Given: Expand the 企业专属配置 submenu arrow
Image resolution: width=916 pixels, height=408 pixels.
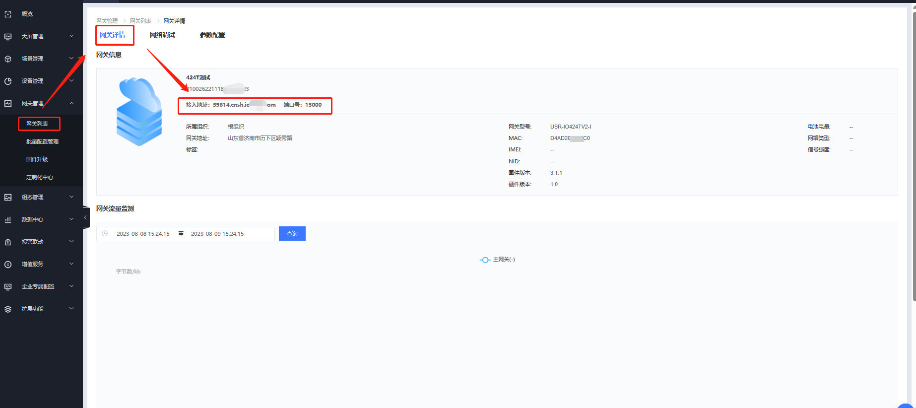Looking at the screenshot, I should (71, 286).
